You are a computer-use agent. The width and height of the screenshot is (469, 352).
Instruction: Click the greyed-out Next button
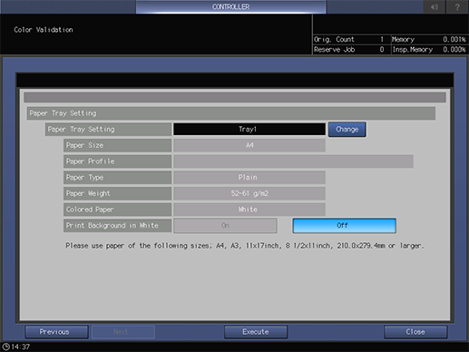[x=123, y=332]
